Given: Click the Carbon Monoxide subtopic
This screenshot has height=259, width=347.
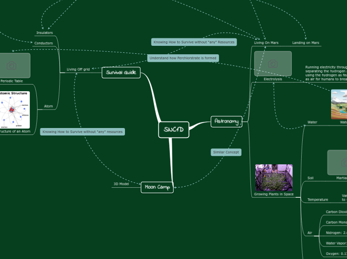Looking at the screenshot, I should 337,222.
